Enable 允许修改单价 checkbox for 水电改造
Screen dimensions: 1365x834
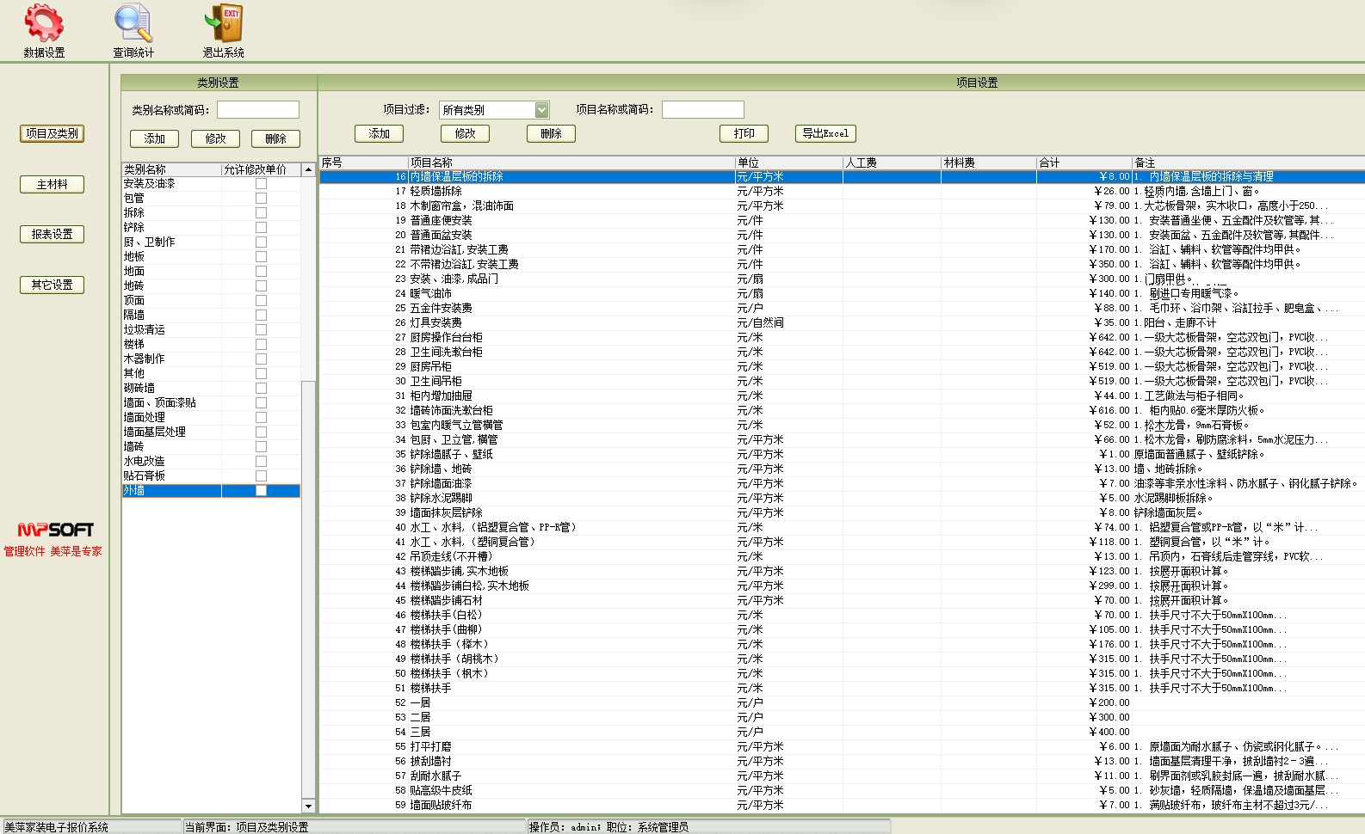261,462
